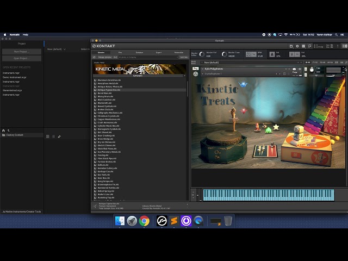Click the on-screen blue keyboard
348x261 pixels.
pyautogui.click(x=269, y=195)
